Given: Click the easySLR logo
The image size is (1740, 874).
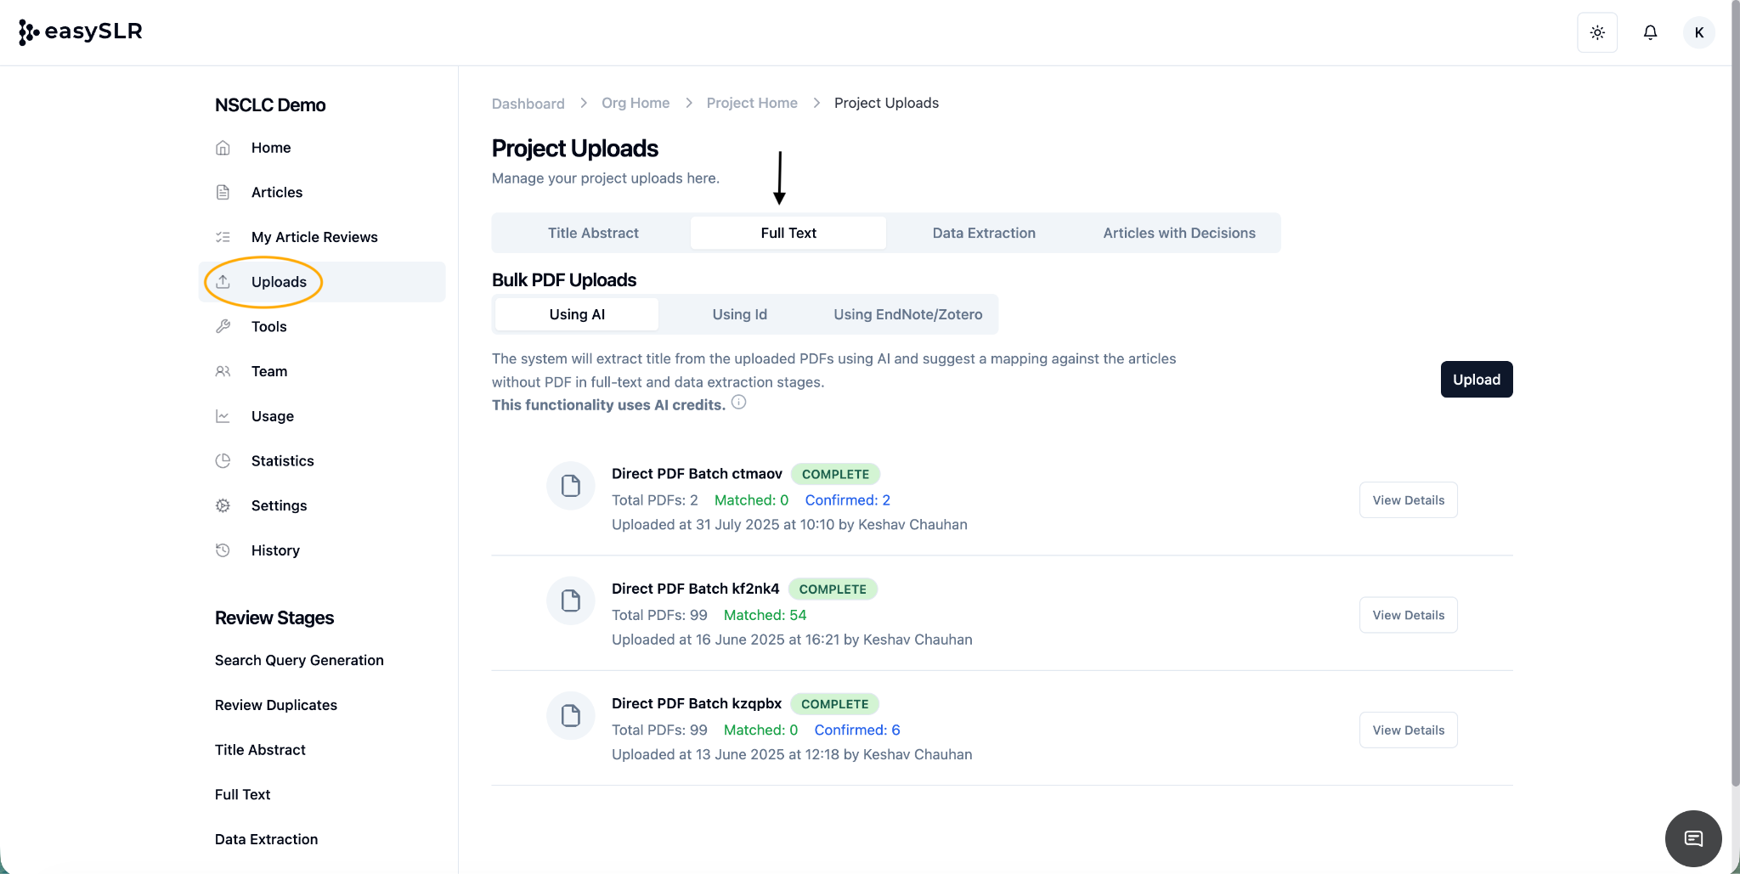Looking at the screenshot, I should pyautogui.click(x=81, y=32).
